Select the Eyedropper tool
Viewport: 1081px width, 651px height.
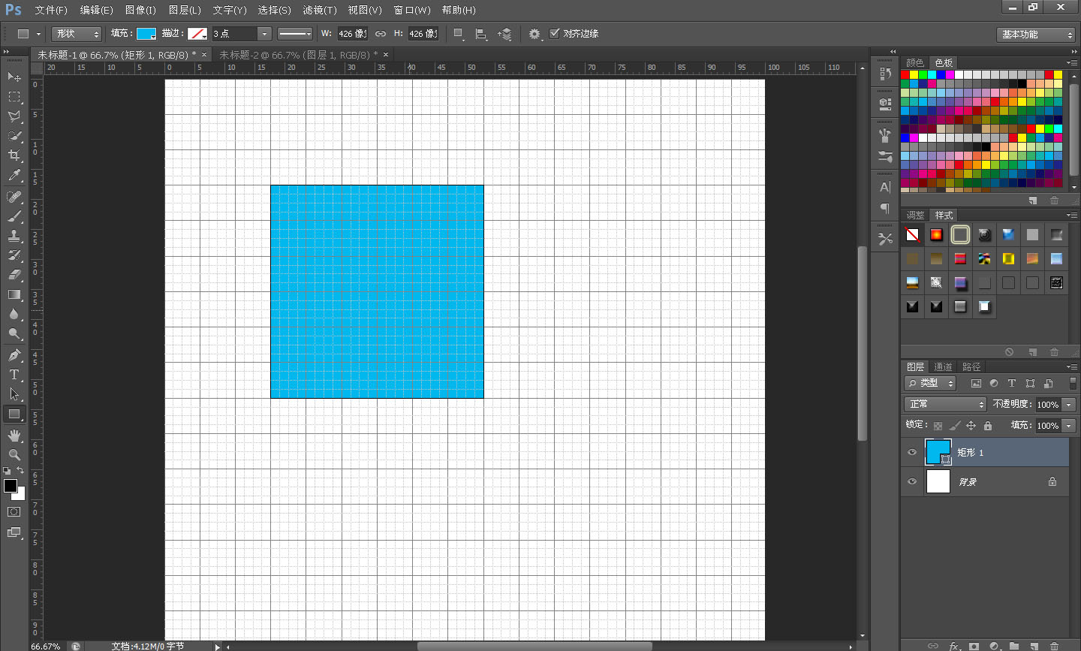coord(14,176)
